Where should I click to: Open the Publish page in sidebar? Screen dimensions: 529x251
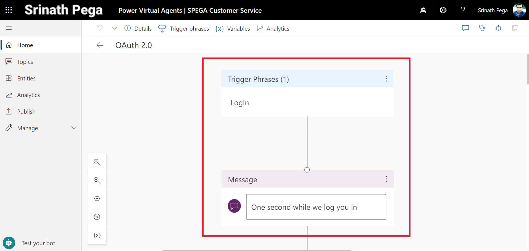(x=26, y=111)
